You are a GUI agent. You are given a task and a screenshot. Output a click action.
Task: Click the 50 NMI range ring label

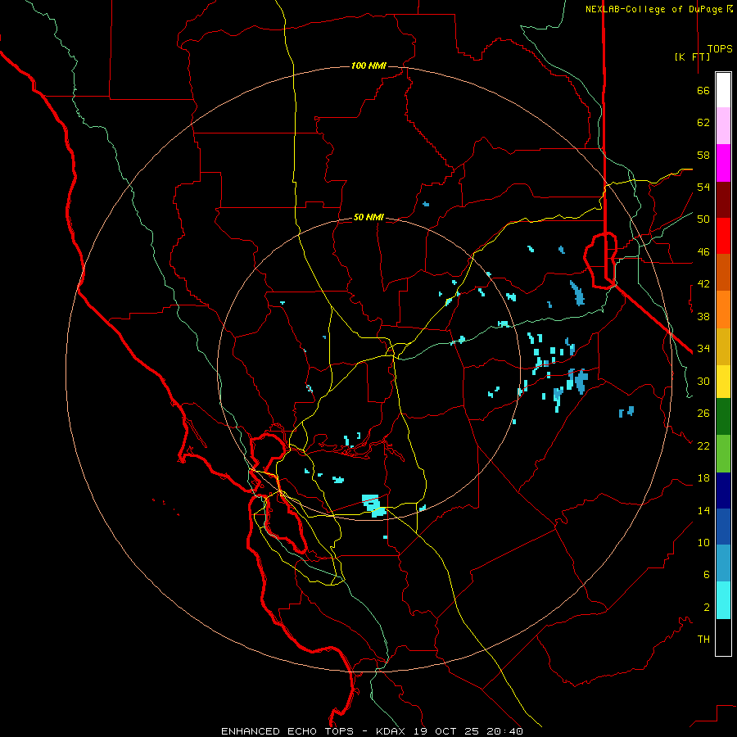(x=368, y=217)
